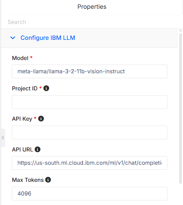
Task: Click the API URL text field
Action: pyautogui.click(x=90, y=163)
